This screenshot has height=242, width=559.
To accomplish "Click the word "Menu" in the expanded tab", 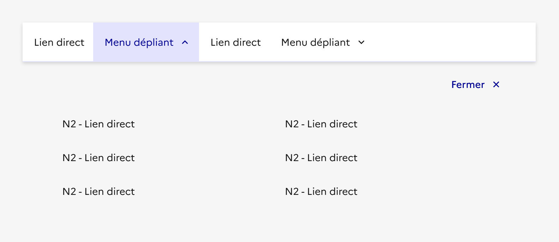I will (118, 43).
